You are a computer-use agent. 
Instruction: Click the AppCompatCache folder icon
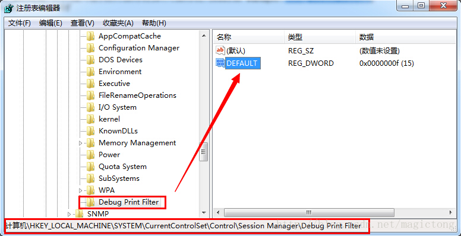point(90,36)
